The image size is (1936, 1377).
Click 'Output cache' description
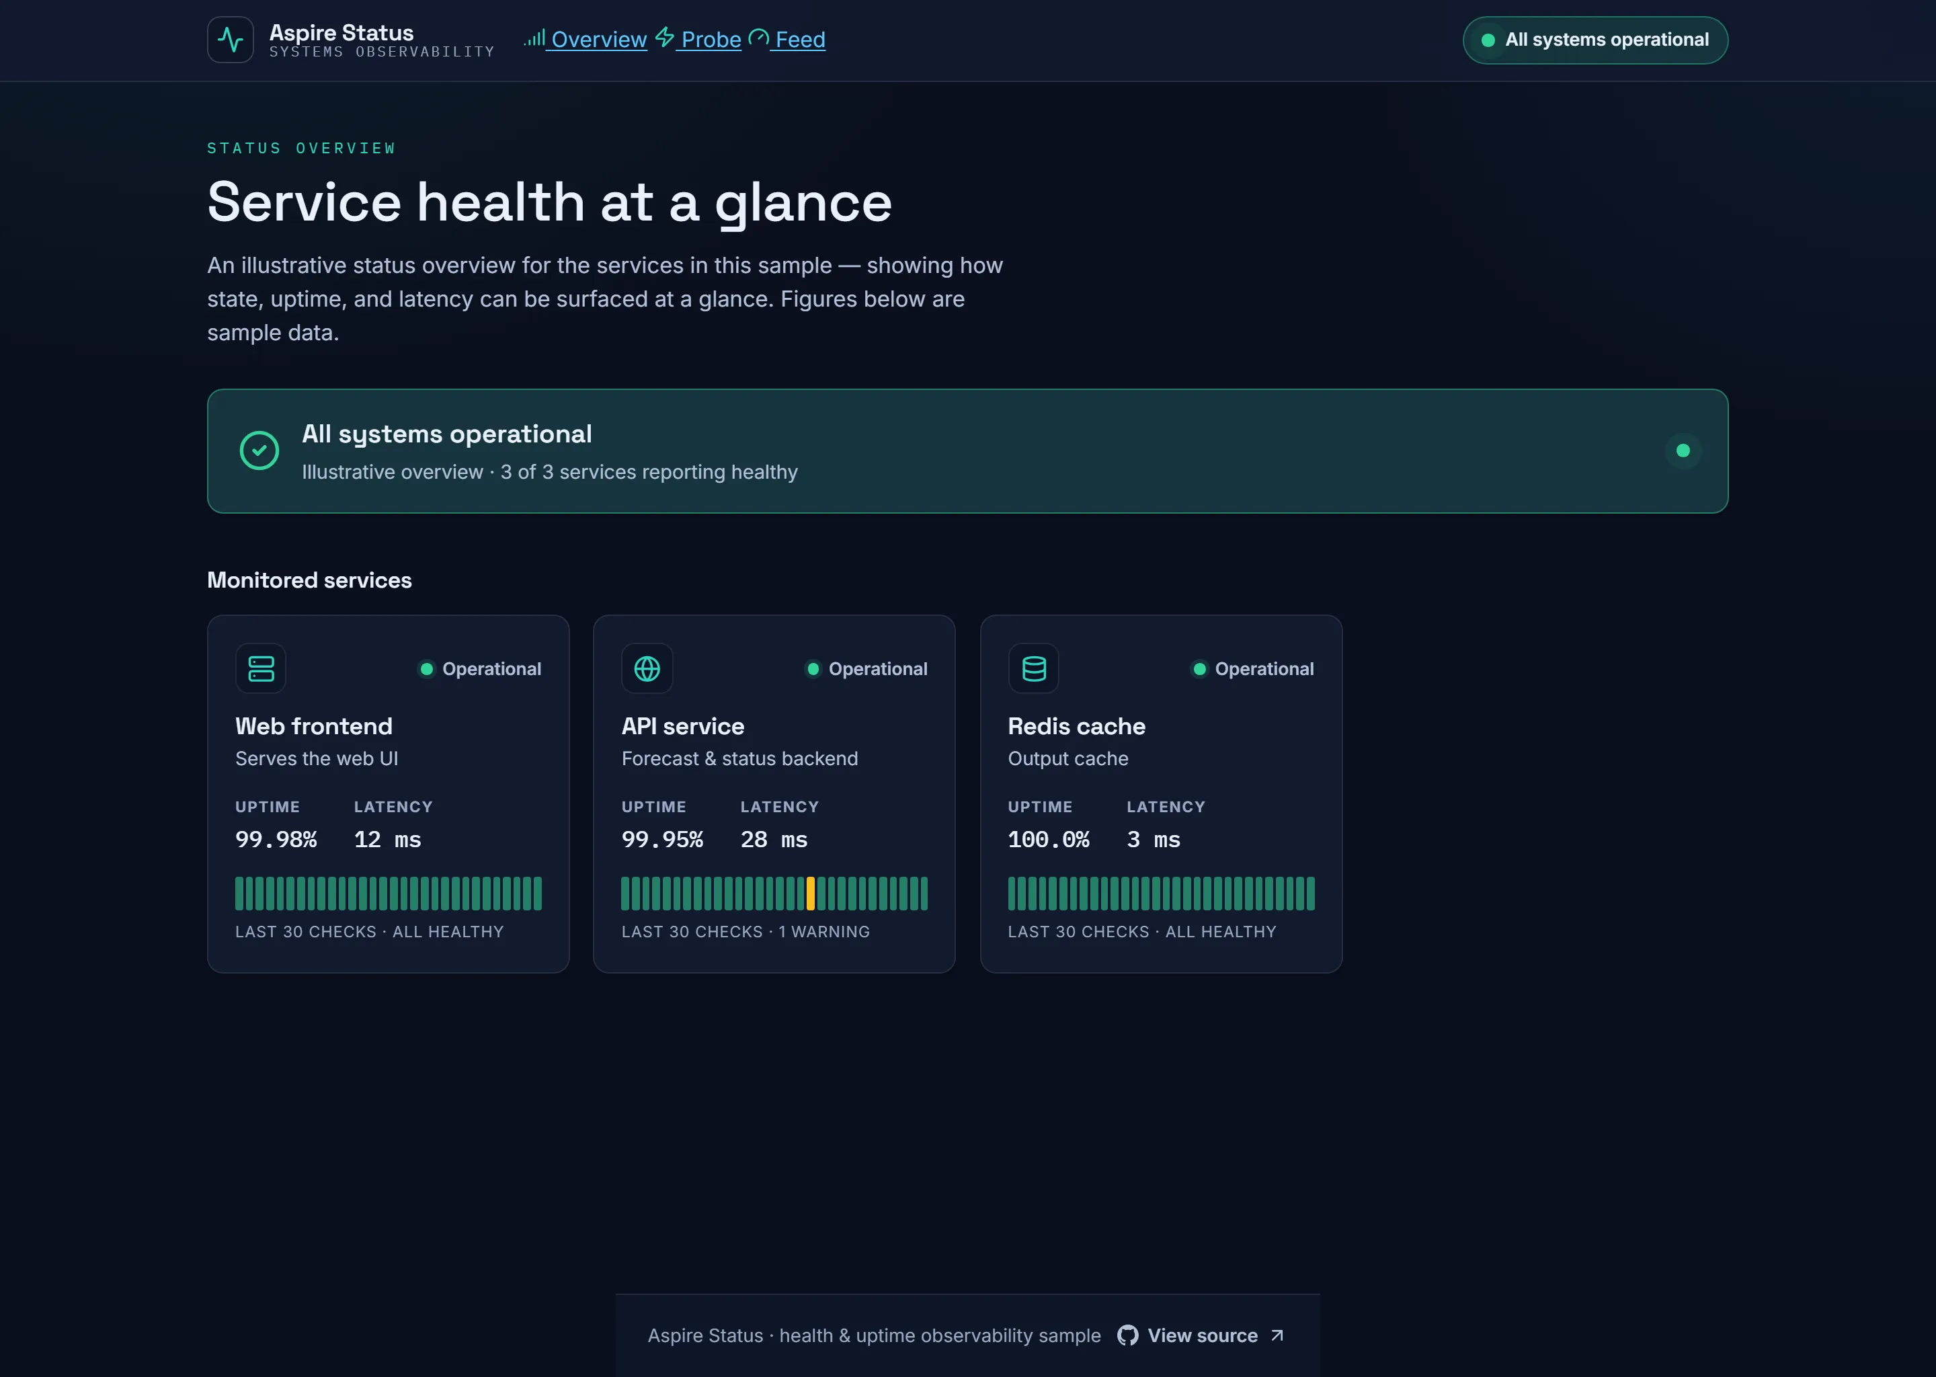pyautogui.click(x=1068, y=759)
